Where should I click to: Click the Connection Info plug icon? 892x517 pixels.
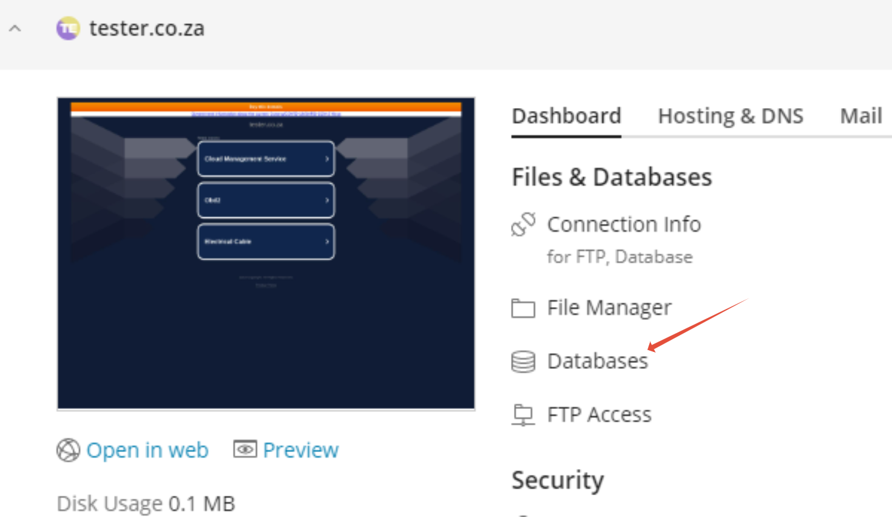523,225
